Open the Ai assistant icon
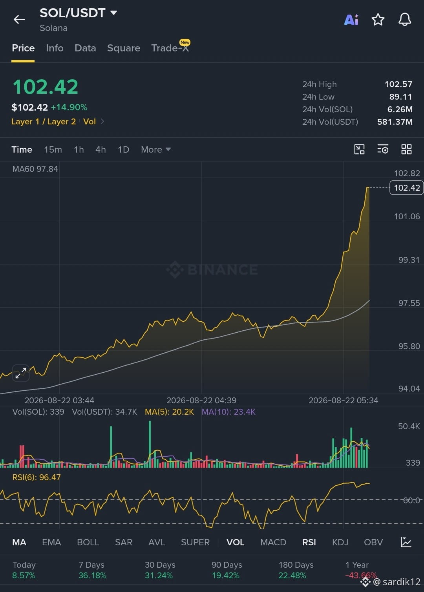The image size is (424, 592). click(x=351, y=20)
